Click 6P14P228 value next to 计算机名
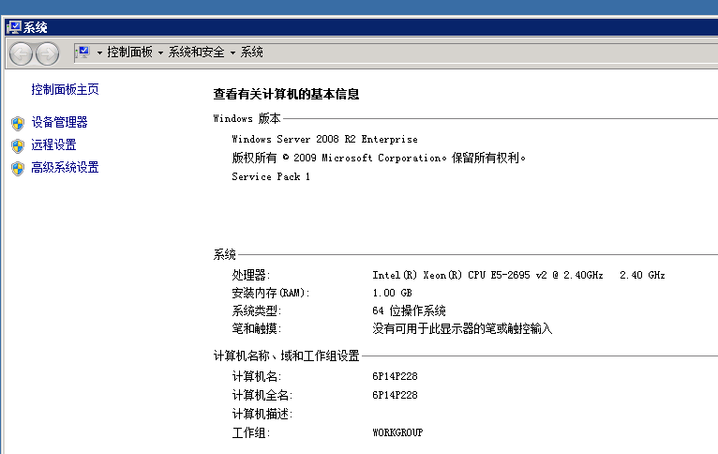The width and height of the screenshot is (718, 454). [395, 376]
